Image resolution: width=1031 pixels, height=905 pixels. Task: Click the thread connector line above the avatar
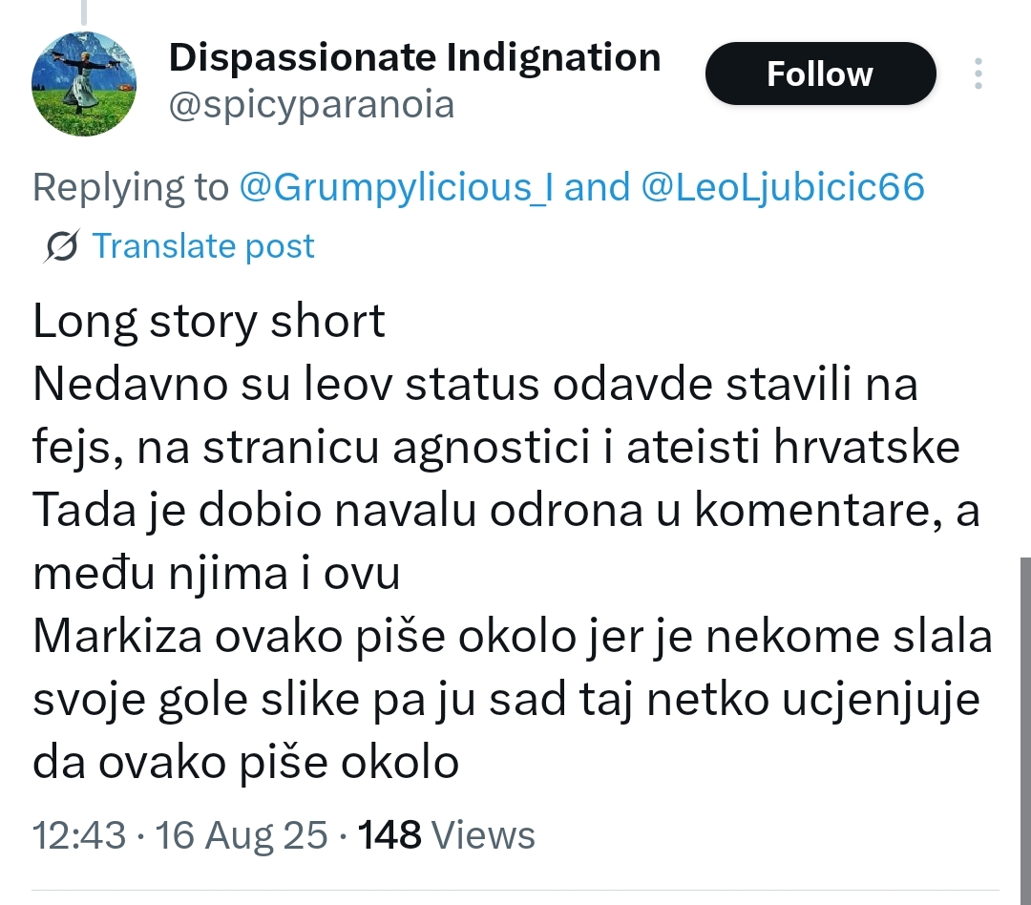click(84, 12)
